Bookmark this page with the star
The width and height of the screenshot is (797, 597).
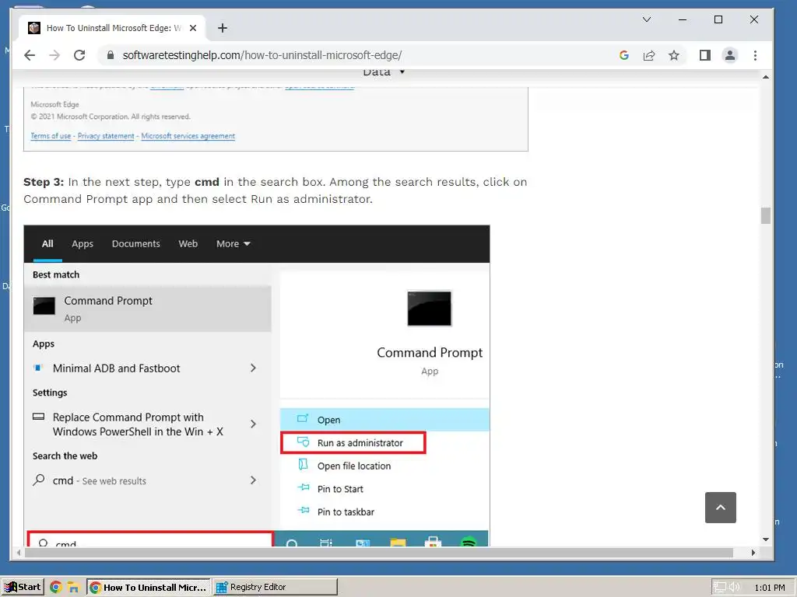pyautogui.click(x=674, y=55)
